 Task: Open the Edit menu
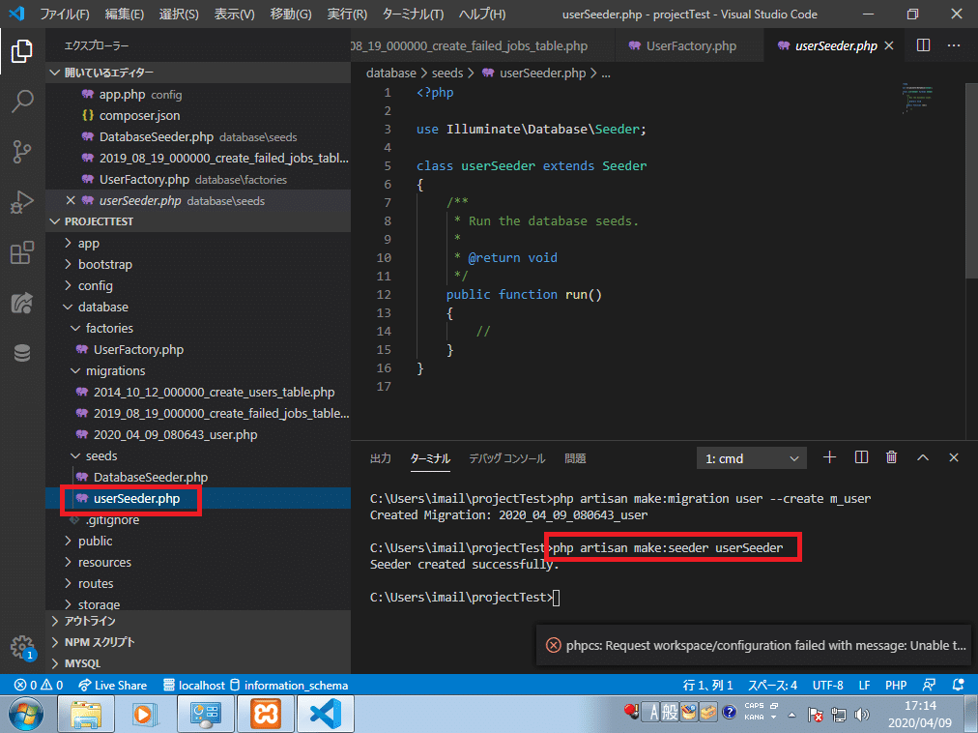124,14
